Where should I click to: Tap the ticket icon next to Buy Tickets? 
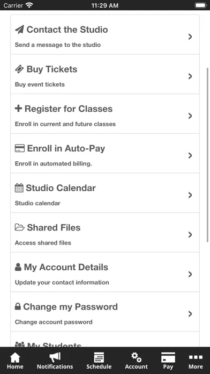click(19, 69)
